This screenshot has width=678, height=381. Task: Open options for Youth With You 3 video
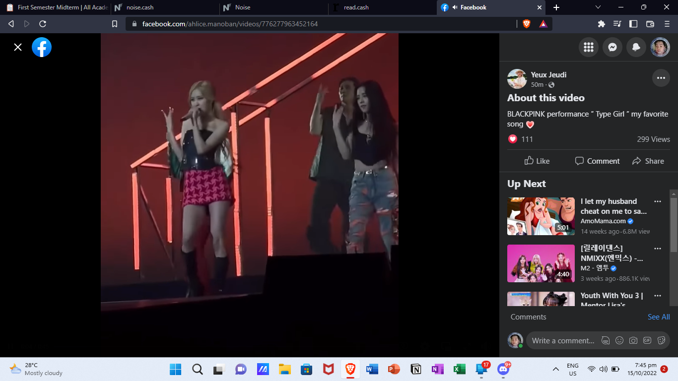tap(658, 296)
